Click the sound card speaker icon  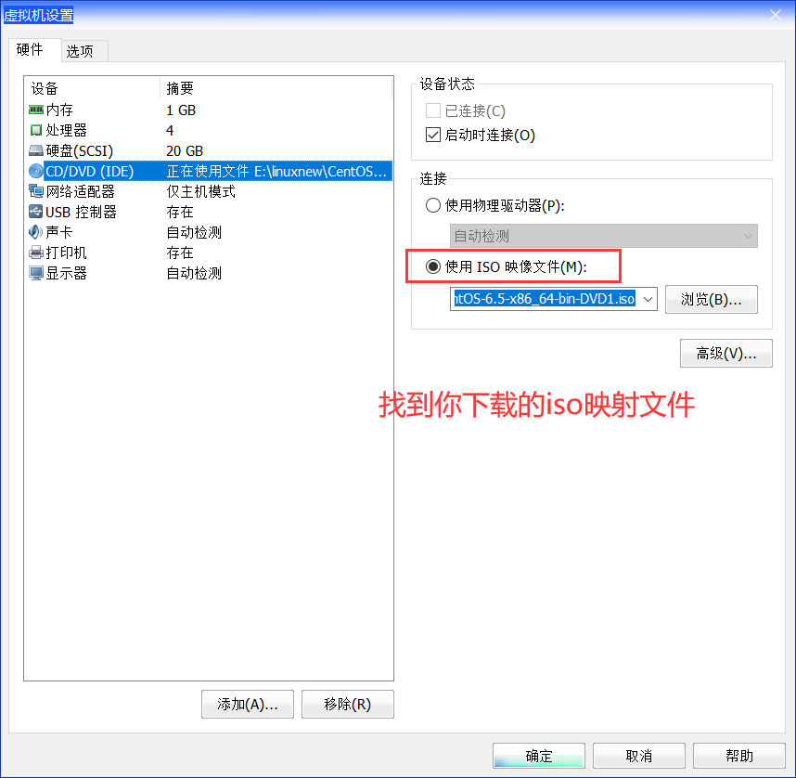[x=35, y=232]
